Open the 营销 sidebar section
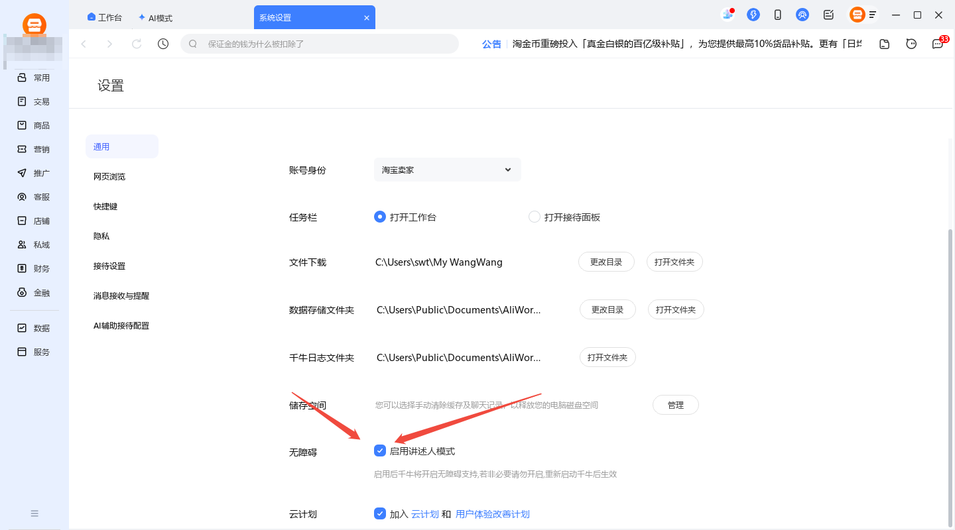This screenshot has height=530, width=955. (x=34, y=149)
